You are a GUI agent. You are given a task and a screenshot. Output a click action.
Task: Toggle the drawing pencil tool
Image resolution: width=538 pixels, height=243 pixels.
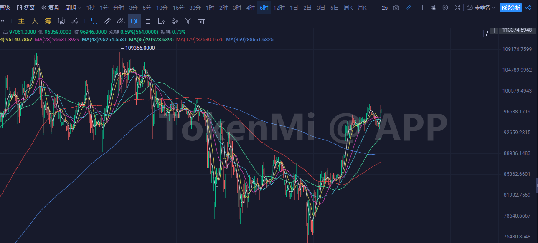click(409, 8)
